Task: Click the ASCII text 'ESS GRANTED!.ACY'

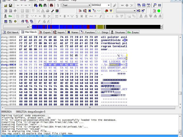Action: tap(114, 68)
